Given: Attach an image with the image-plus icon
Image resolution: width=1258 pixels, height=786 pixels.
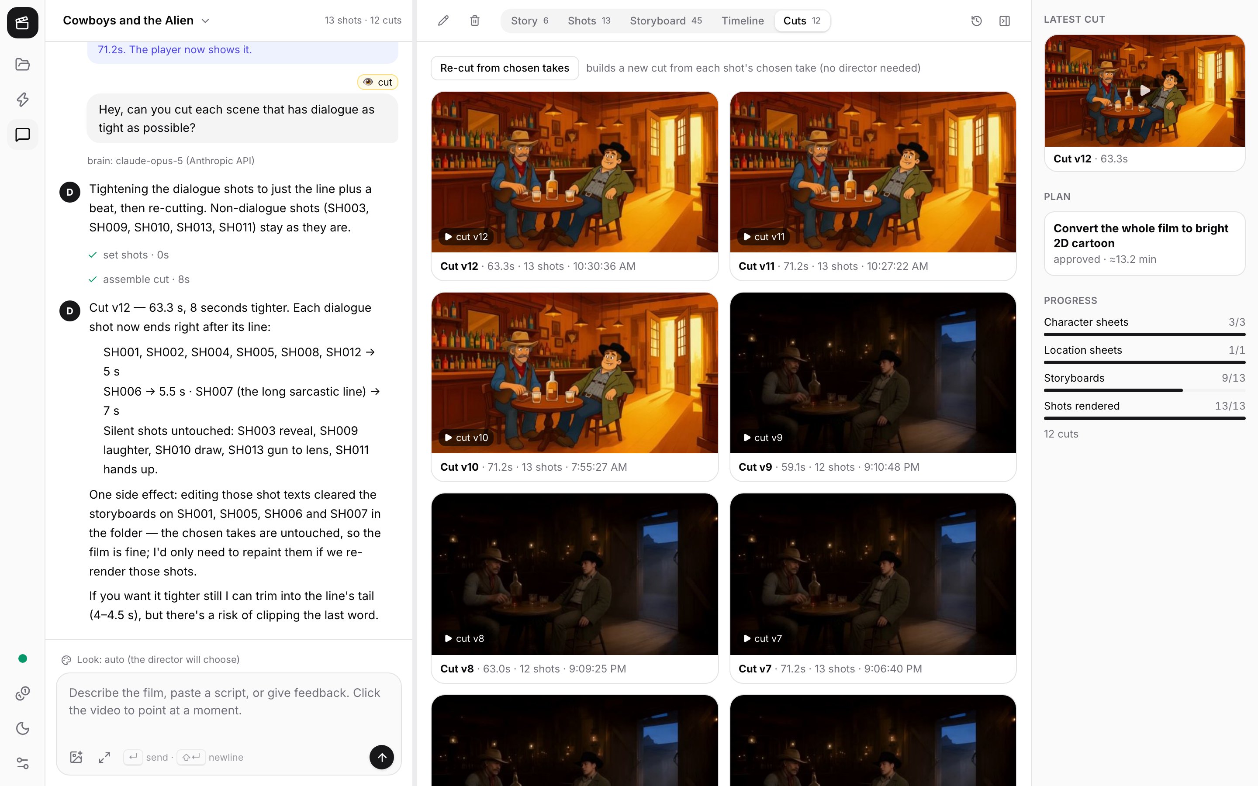Looking at the screenshot, I should [x=76, y=757].
